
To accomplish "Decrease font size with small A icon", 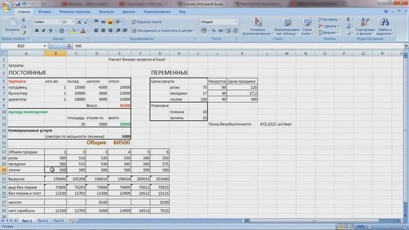I will (x=86, y=22).
